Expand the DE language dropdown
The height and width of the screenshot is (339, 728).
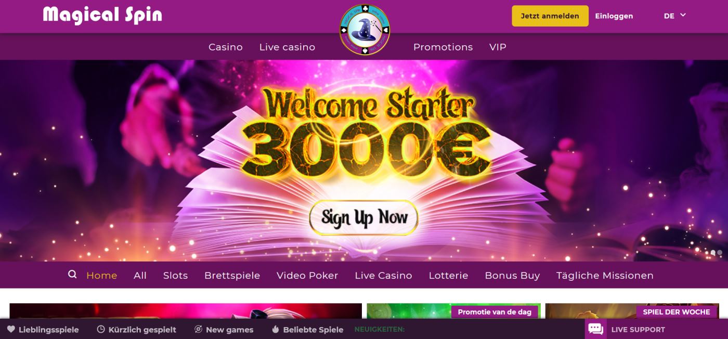pyautogui.click(x=675, y=16)
